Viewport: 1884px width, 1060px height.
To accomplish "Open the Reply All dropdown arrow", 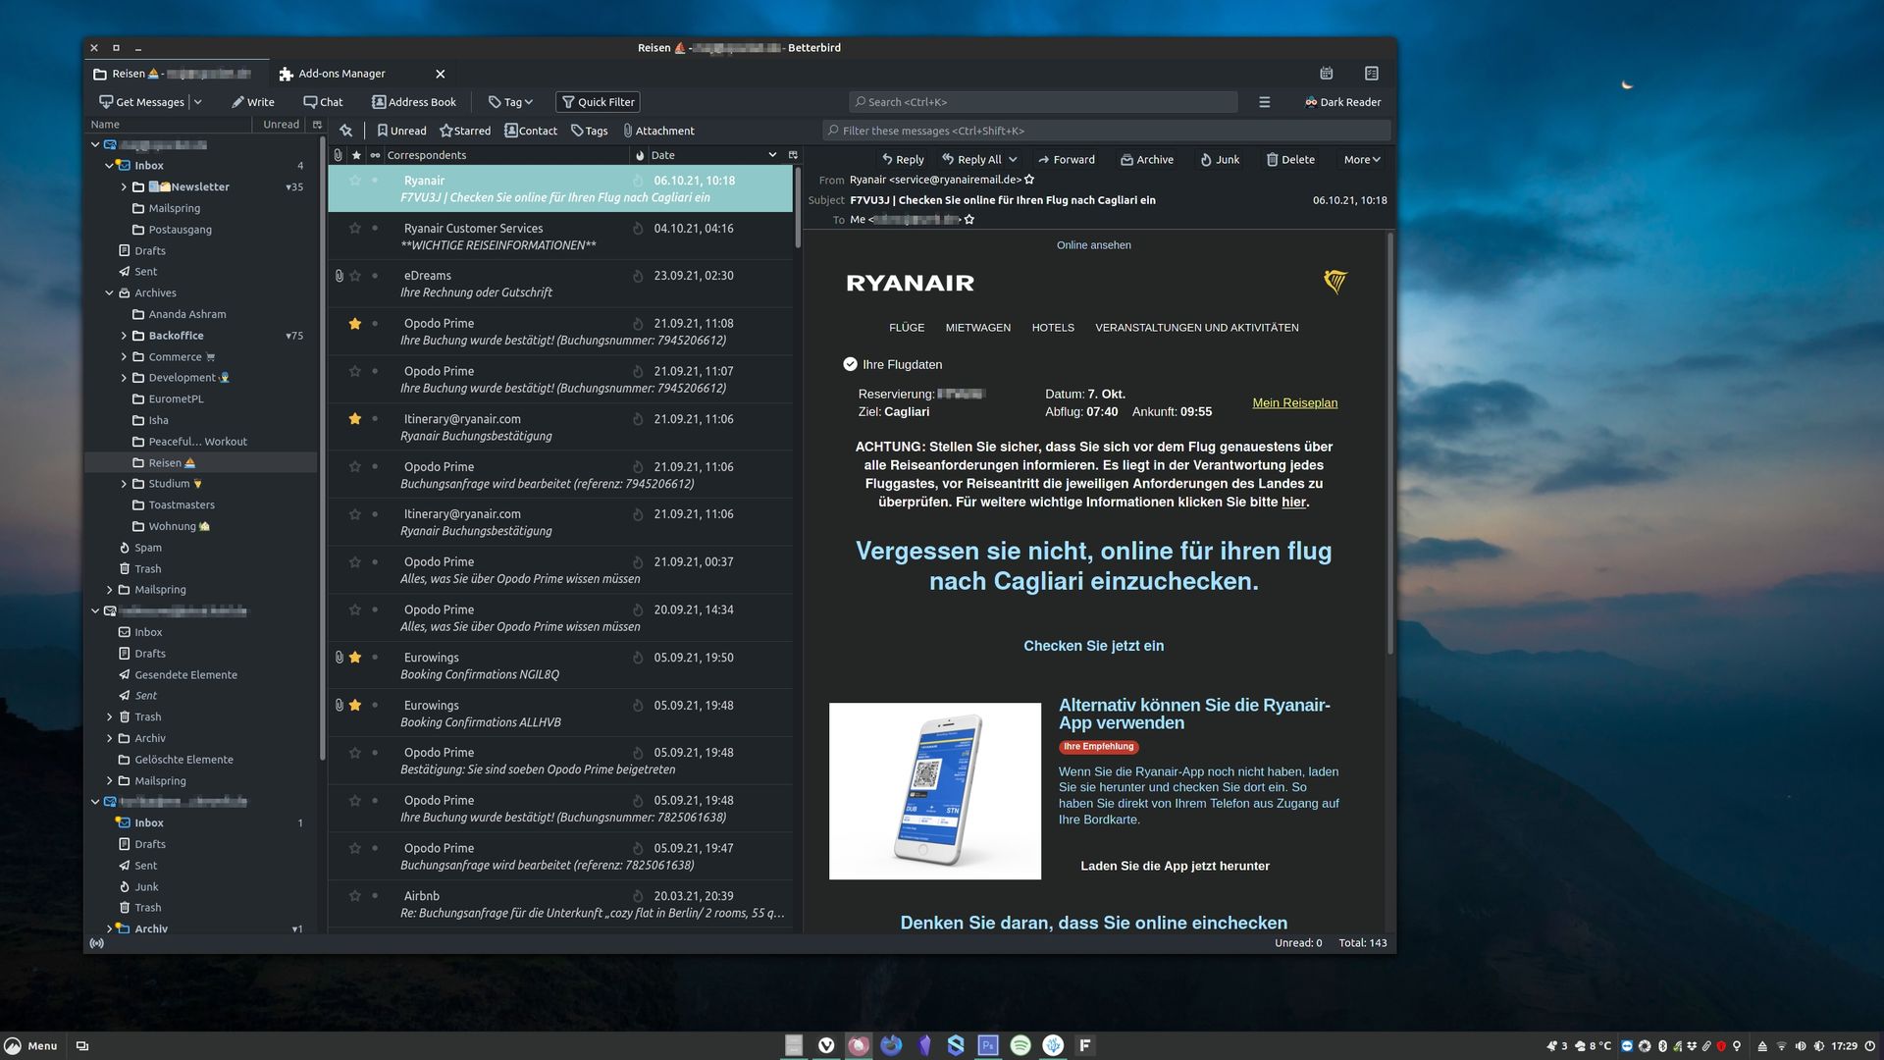I will [1013, 159].
